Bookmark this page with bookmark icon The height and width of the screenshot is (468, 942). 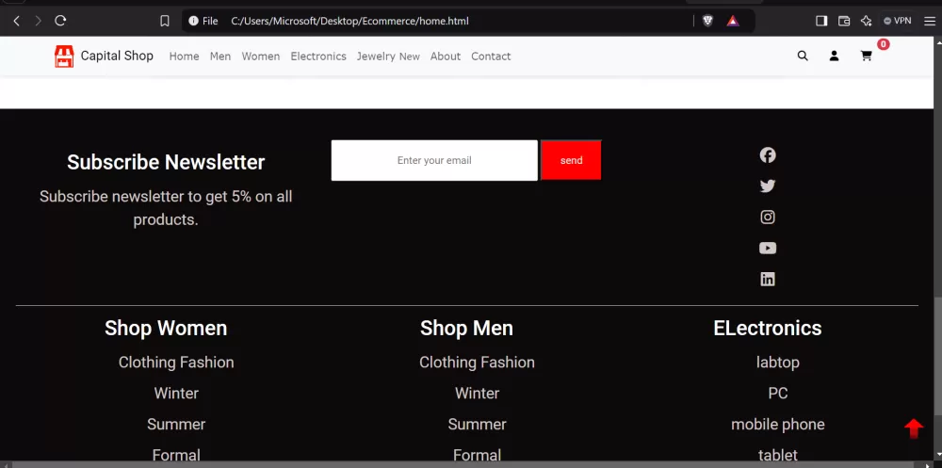point(165,21)
